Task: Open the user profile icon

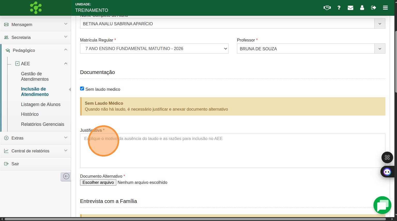Action: [x=362, y=8]
